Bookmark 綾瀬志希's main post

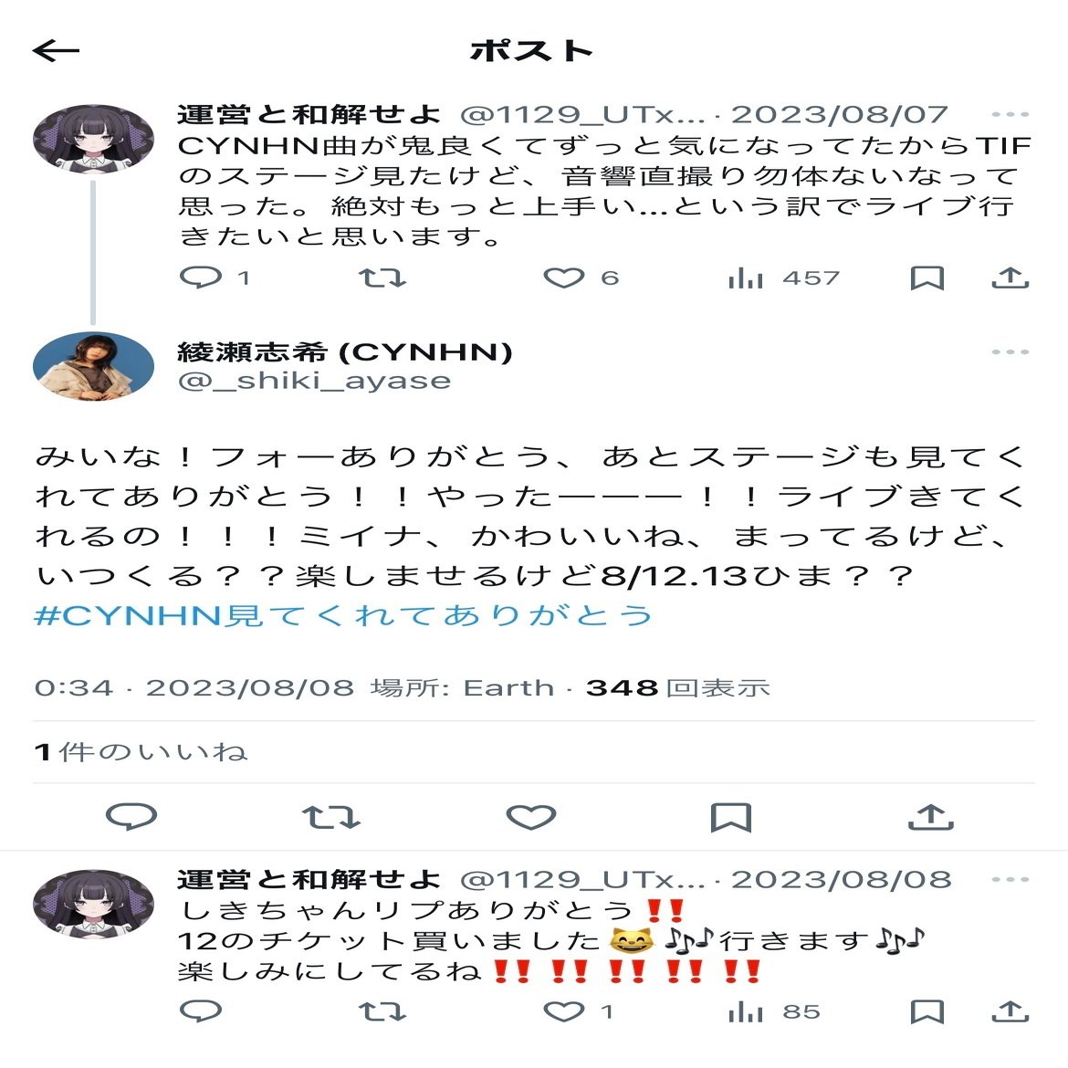click(731, 817)
